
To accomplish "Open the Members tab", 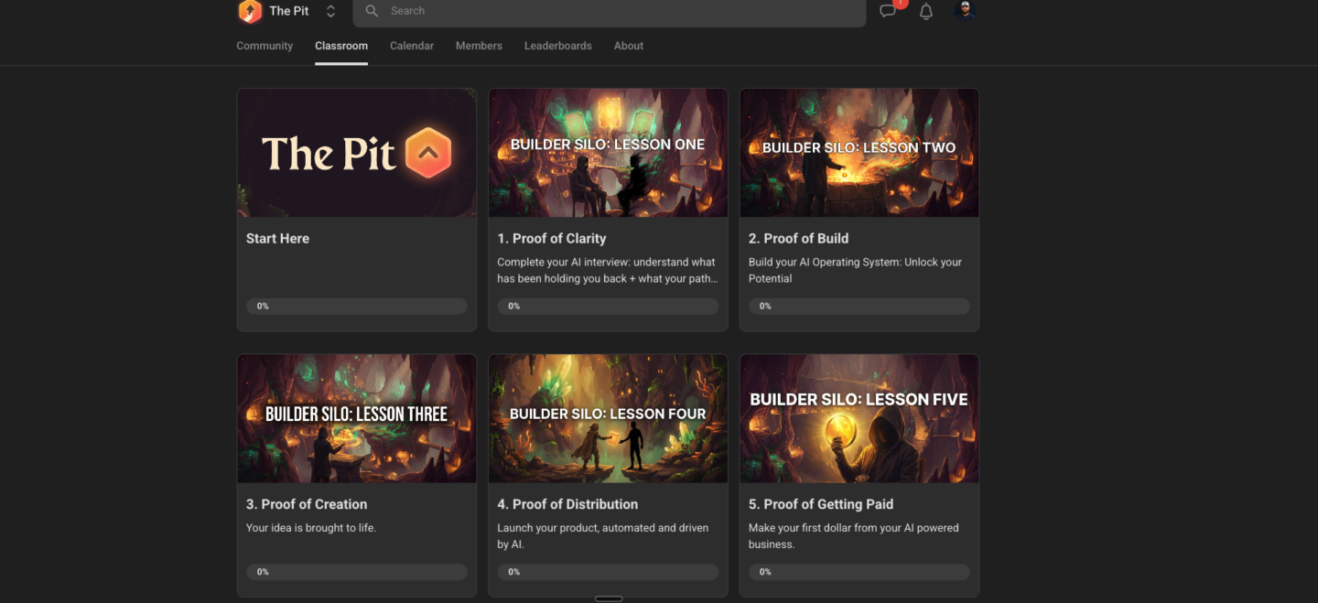I will pos(479,46).
